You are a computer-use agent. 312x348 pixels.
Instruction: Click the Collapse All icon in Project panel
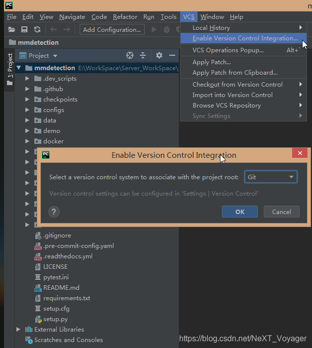pos(143,55)
